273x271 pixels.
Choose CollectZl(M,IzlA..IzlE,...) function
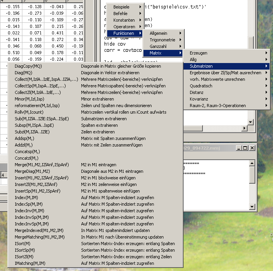(95, 92)
